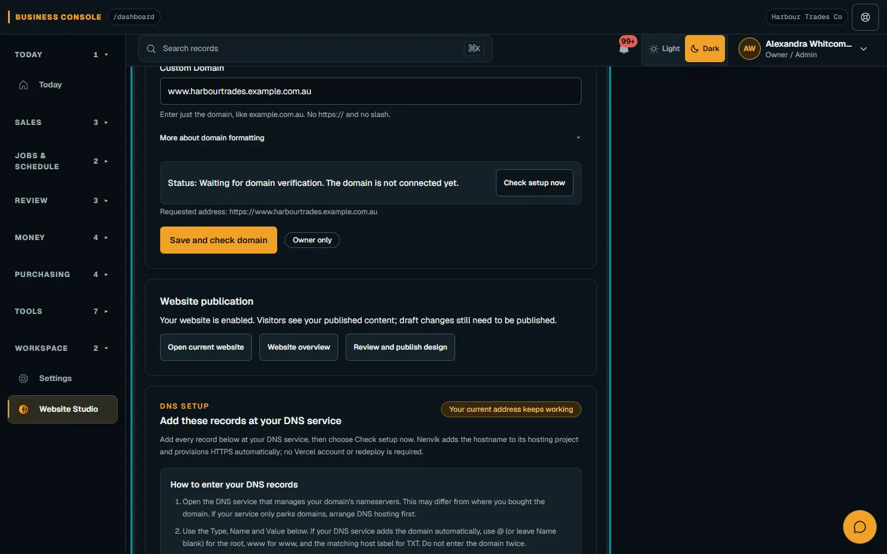This screenshot has height=554, width=887.
Task: Open the notifications bell with 99+ badge
Action: [625, 48]
